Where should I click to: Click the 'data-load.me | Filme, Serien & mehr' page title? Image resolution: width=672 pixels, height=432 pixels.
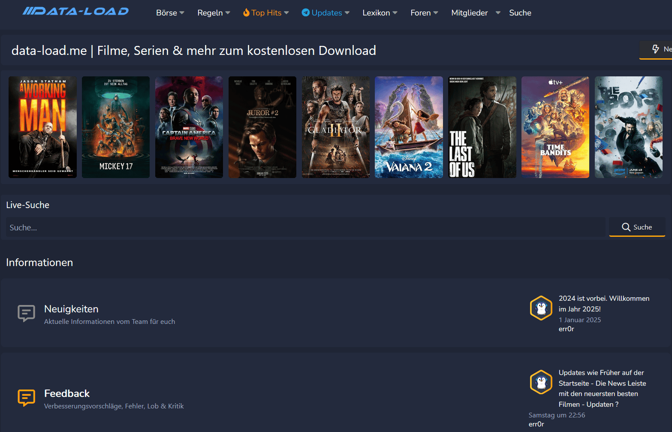click(193, 51)
